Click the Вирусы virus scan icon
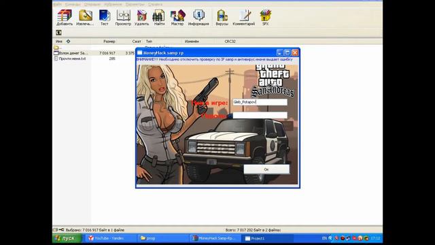This screenshot has width=435, height=245. (x=222, y=17)
